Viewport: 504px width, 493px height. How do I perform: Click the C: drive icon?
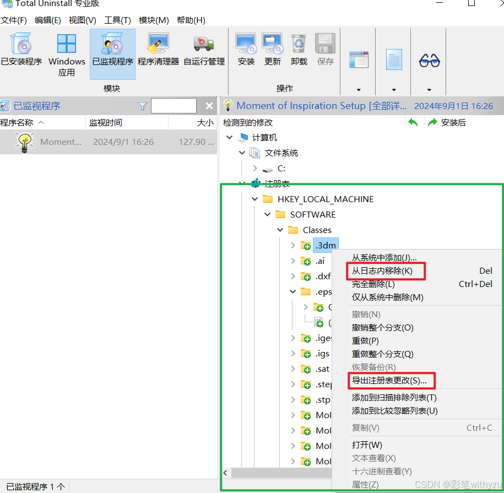268,169
